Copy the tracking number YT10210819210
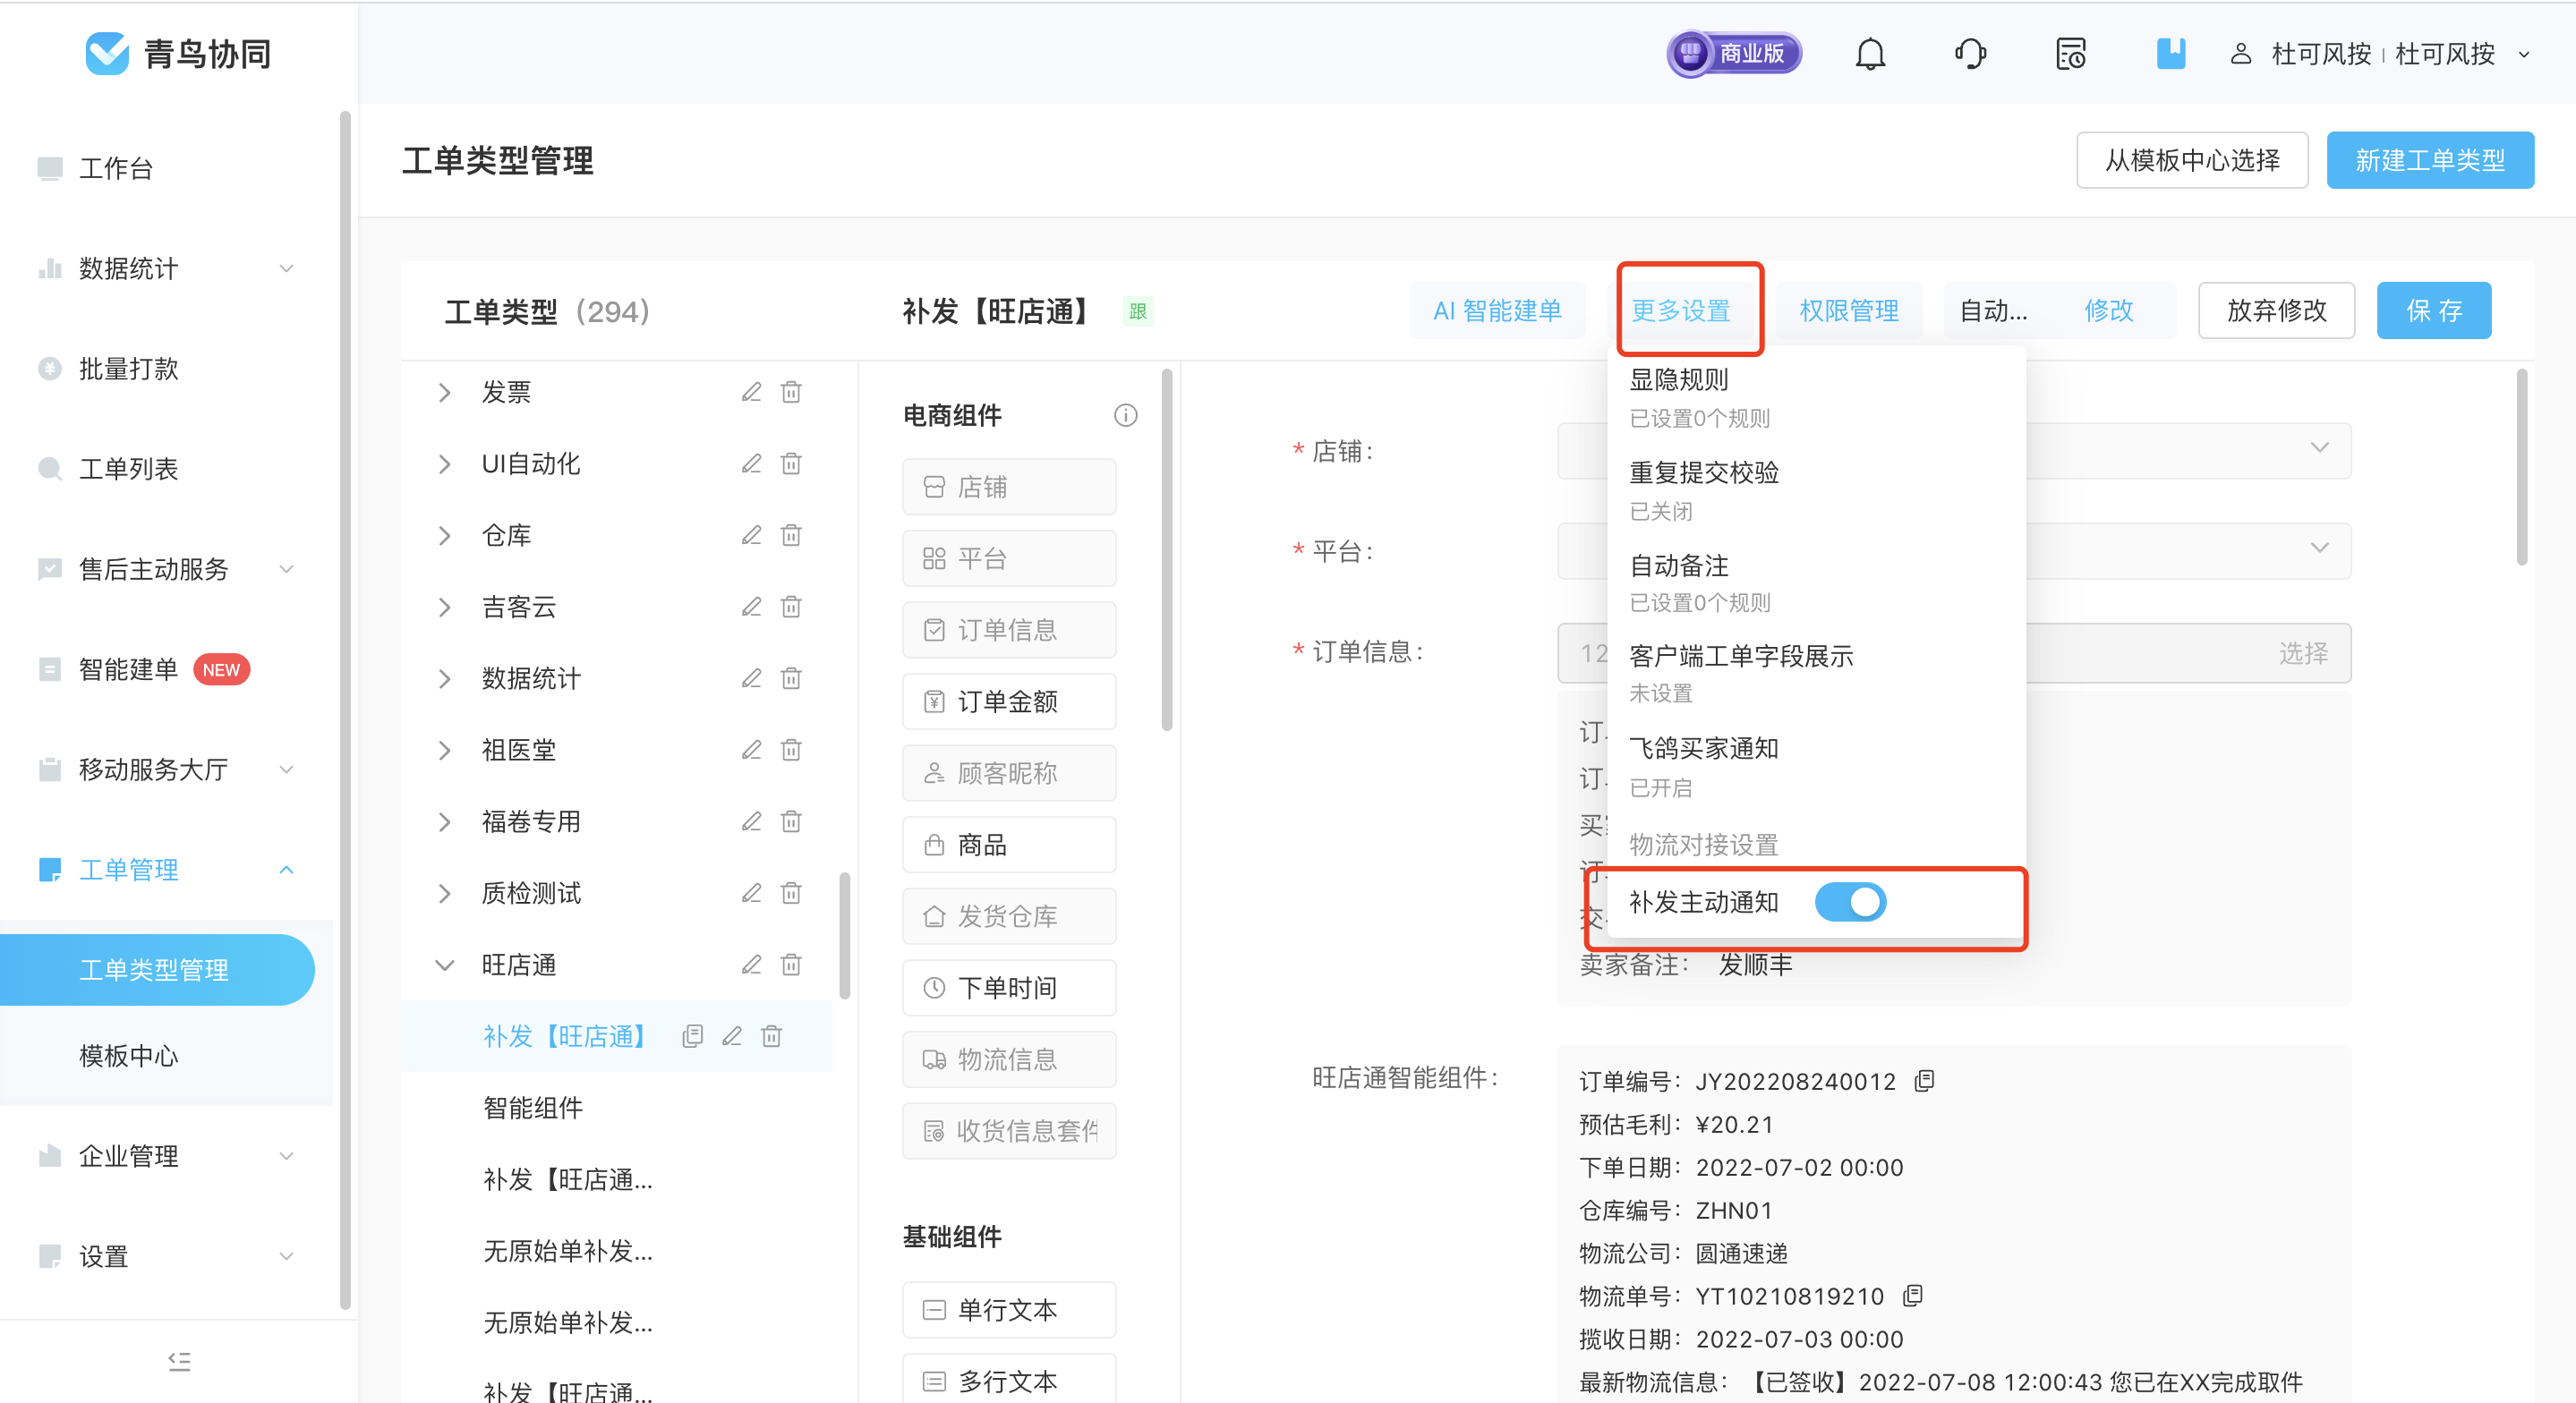This screenshot has width=2576, height=1403. point(1913,1296)
